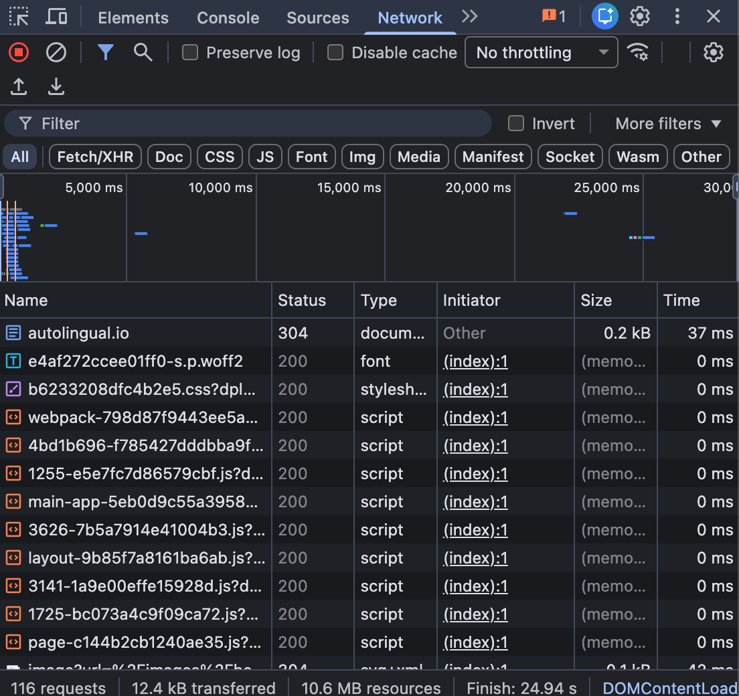Select the page-c144b2cb1240ae35.js request

[x=369, y=642]
